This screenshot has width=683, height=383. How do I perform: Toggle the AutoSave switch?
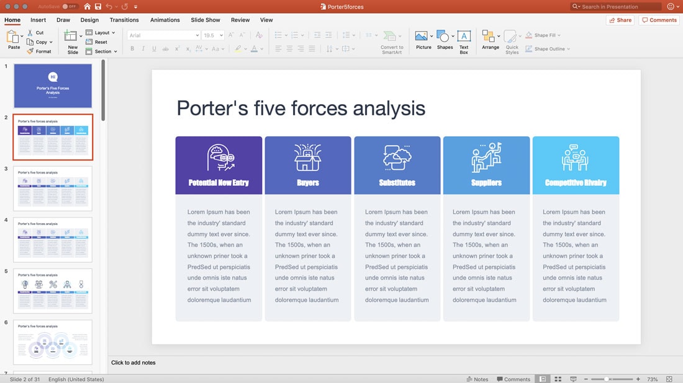tap(70, 7)
